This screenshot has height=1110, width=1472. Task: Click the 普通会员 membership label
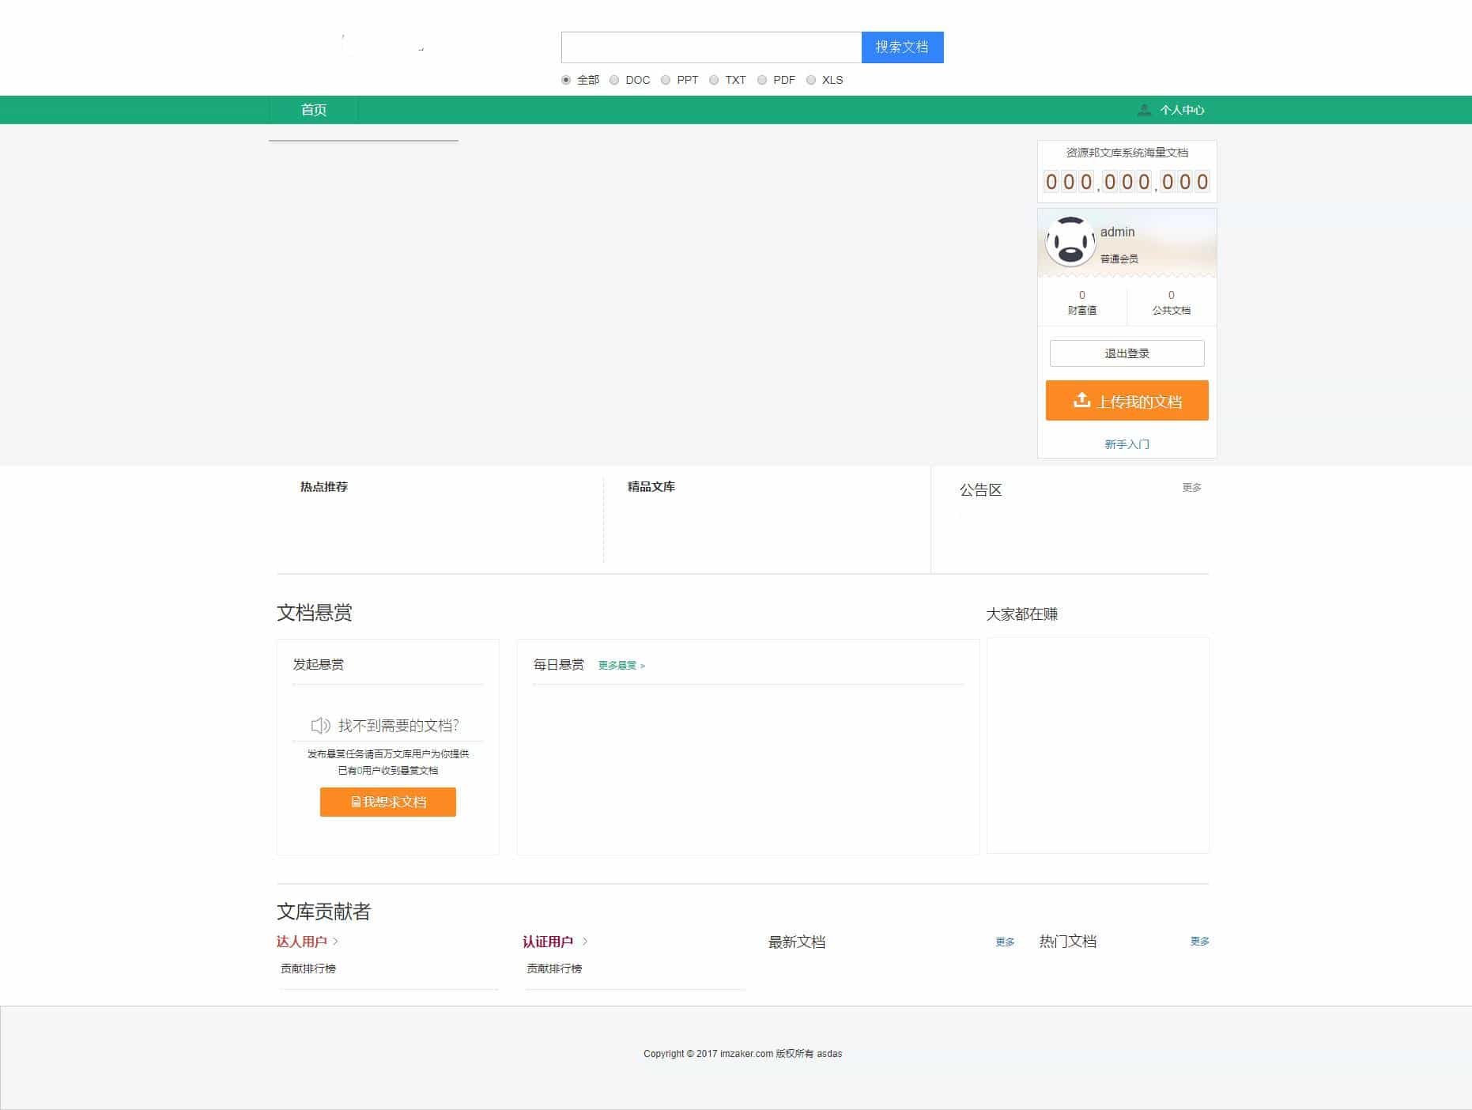1119,259
